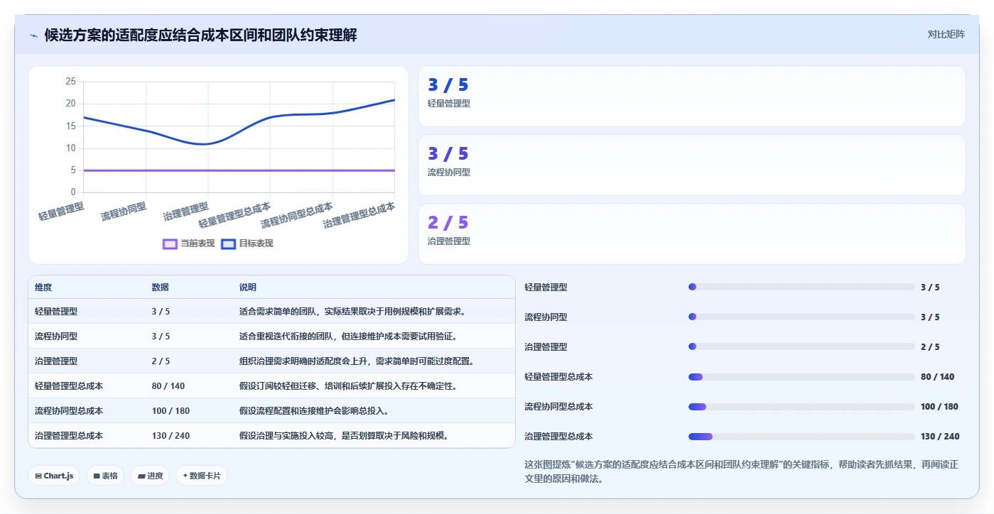Click table text "假设治理与实施投入较高，是否划算取决于风险和规模。"
Viewport: 994px width, 514px height.
click(x=344, y=436)
